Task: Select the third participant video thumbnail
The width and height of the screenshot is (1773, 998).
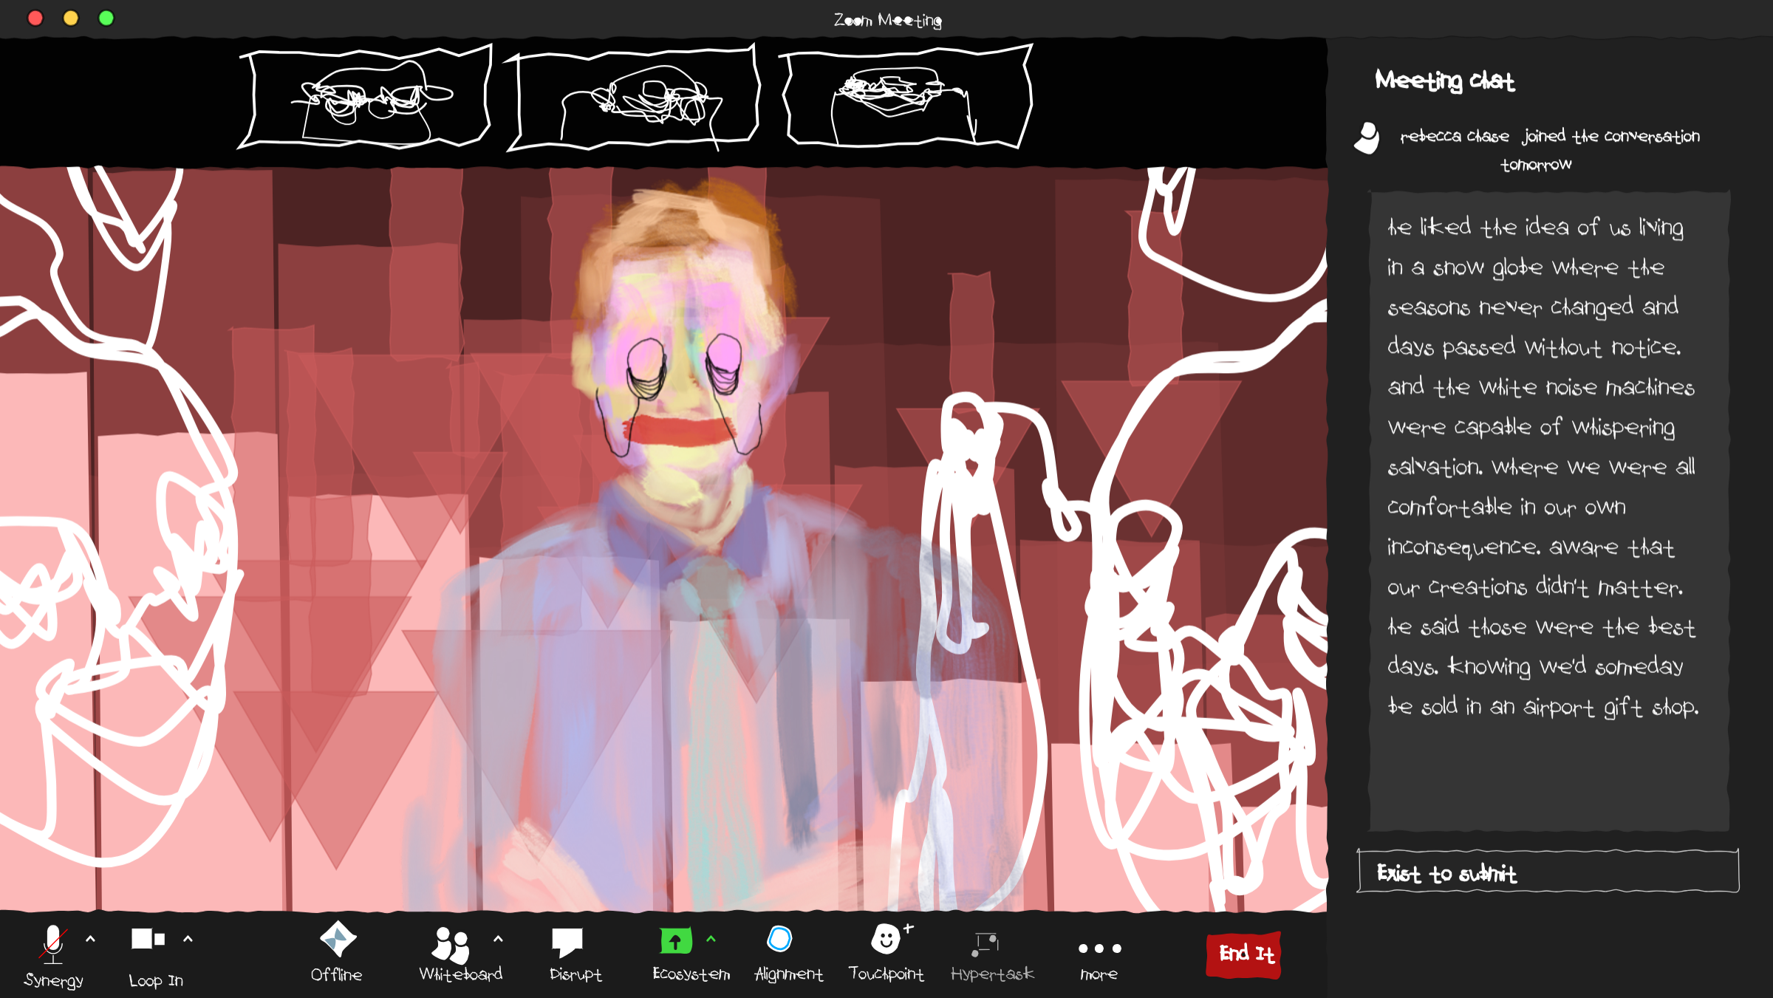Action: [x=906, y=98]
